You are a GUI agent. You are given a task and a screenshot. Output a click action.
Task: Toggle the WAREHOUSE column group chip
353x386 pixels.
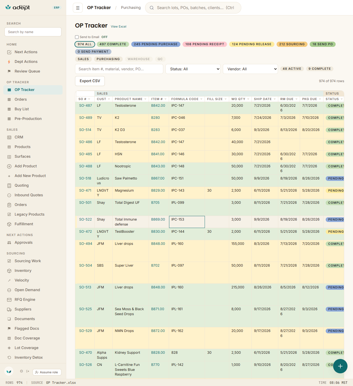[x=139, y=59]
